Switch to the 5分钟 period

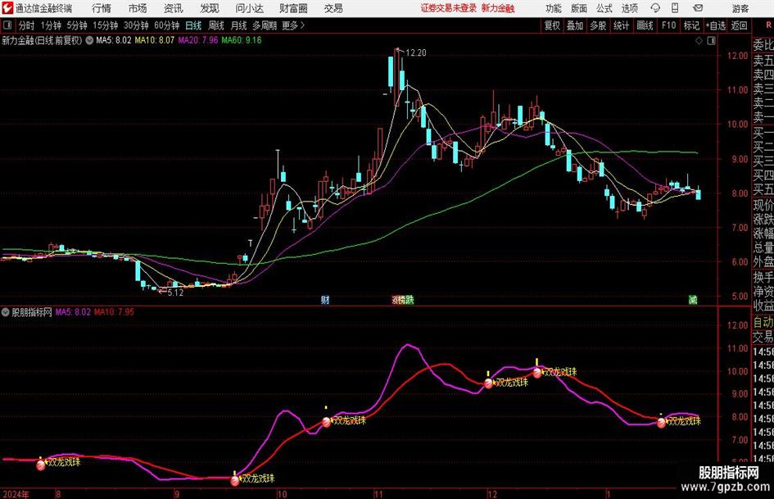(77, 25)
